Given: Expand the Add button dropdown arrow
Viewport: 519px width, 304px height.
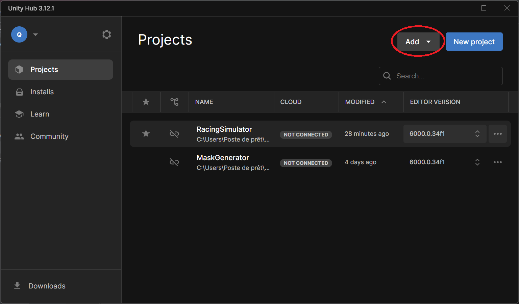Looking at the screenshot, I should tap(428, 42).
